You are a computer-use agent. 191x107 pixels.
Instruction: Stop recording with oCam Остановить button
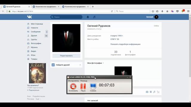pyautogui.click(x=73, y=87)
